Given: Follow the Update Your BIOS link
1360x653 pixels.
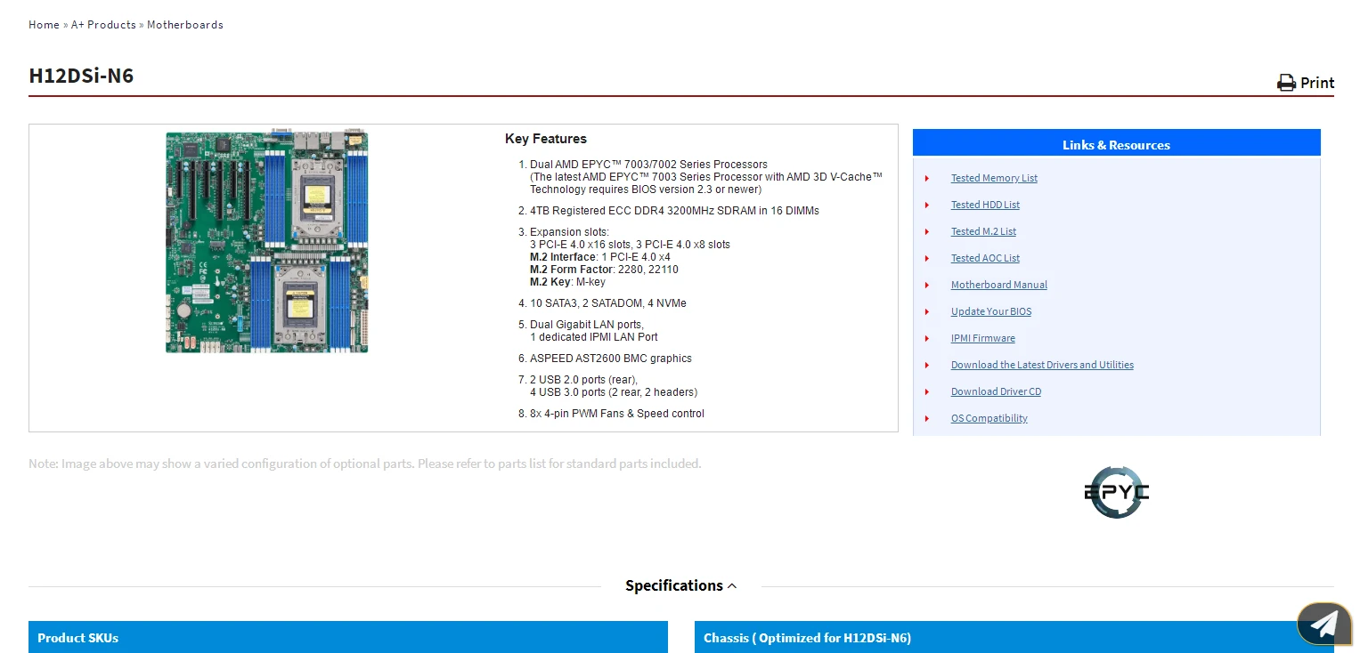Looking at the screenshot, I should pyautogui.click(x=991, y=311).
